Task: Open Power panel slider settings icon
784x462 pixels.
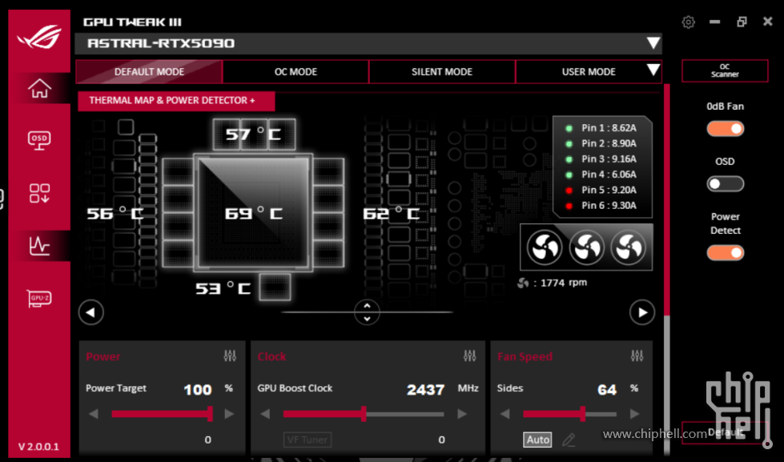Action: (x=230, y=356)
